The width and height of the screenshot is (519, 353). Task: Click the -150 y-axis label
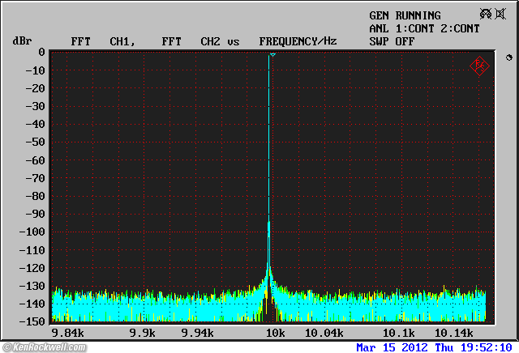click(x=32, y=321)
